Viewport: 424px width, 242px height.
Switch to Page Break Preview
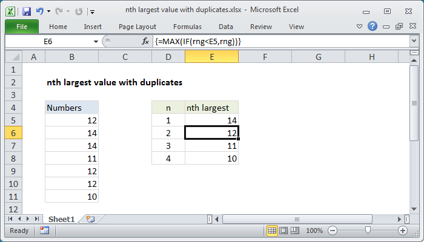point(294,231)
